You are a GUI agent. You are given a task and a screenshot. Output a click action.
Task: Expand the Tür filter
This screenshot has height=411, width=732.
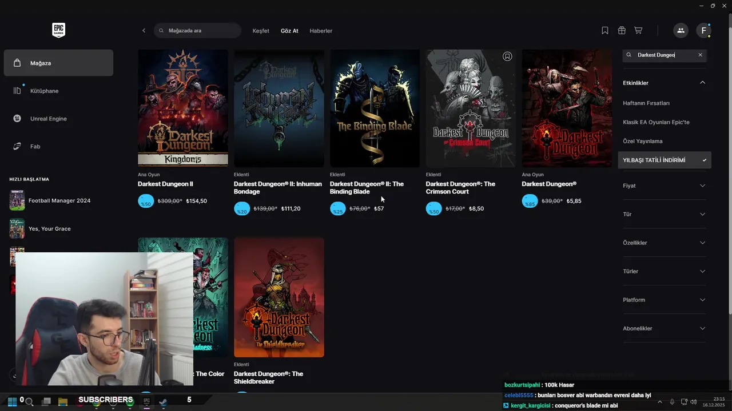point(665,214)
